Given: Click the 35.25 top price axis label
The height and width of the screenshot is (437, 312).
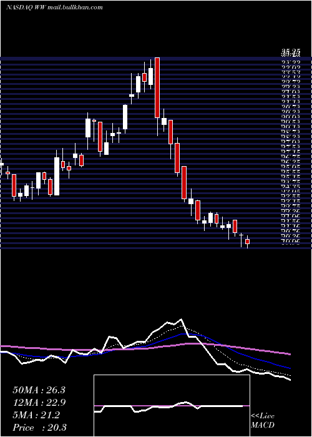Looking at the screenshot, I should (x=291, y=52).
